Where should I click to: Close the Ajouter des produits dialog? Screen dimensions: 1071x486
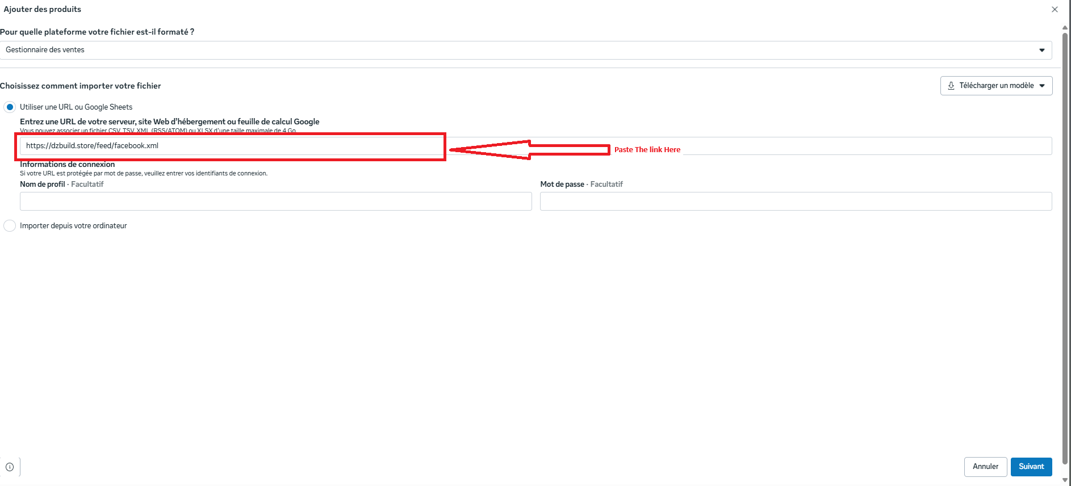pos(1055,10)
